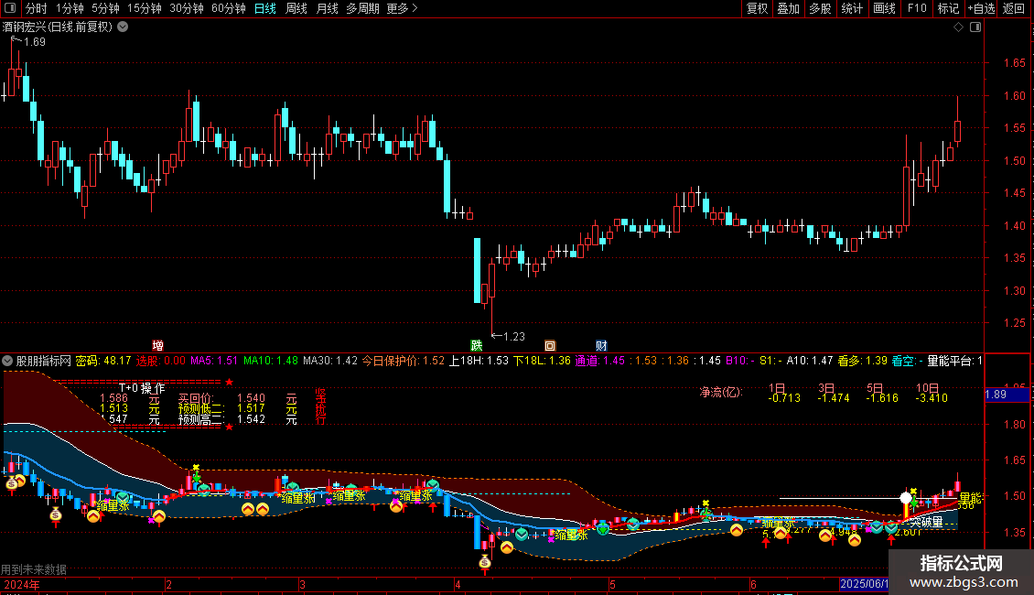Click the T+0 操作 heading
This screenshot has height=595, width=1034.
pyautogui.click(x=142, y=388)
